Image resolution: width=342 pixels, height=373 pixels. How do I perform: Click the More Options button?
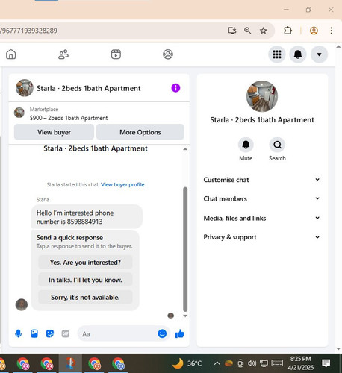140,132
